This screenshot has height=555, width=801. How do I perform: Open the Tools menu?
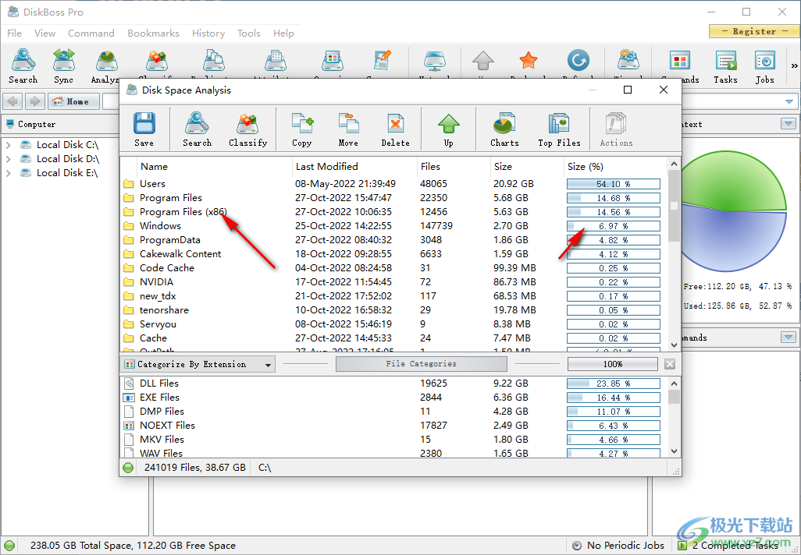249,34
